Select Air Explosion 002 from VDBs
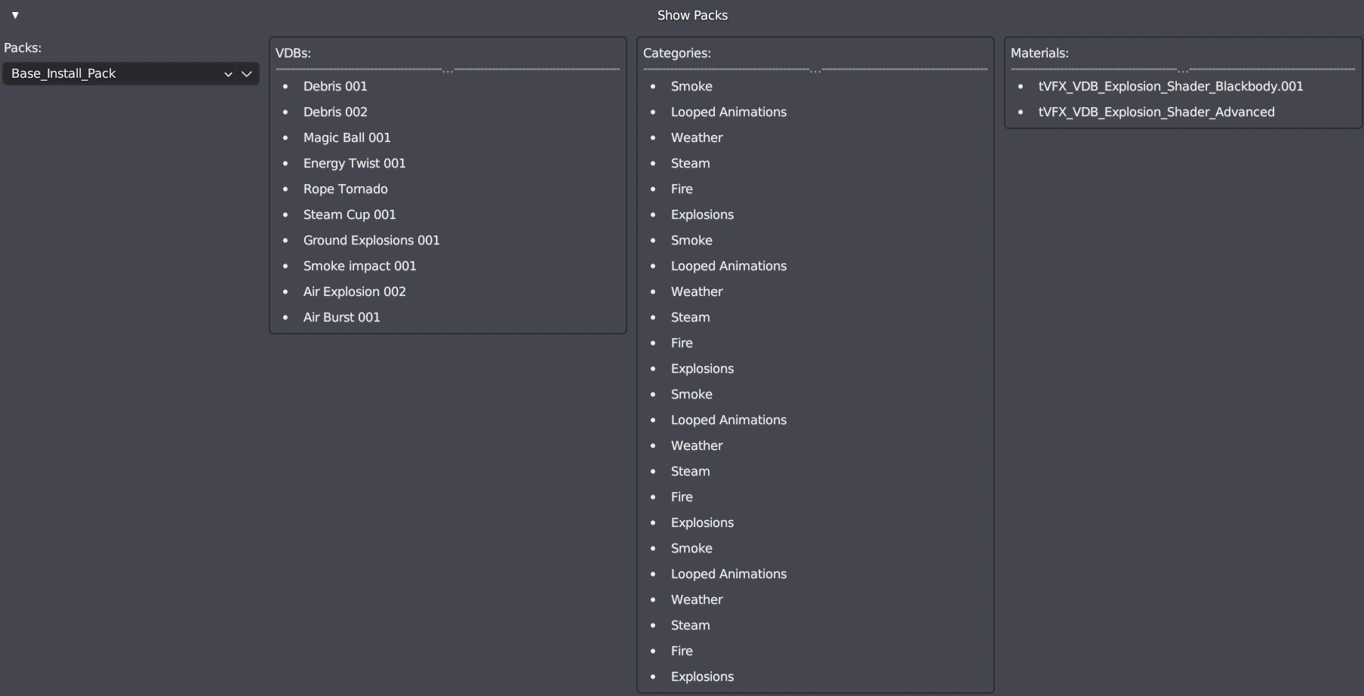Viewport: 1364px width, 696px height. [354, 291]
